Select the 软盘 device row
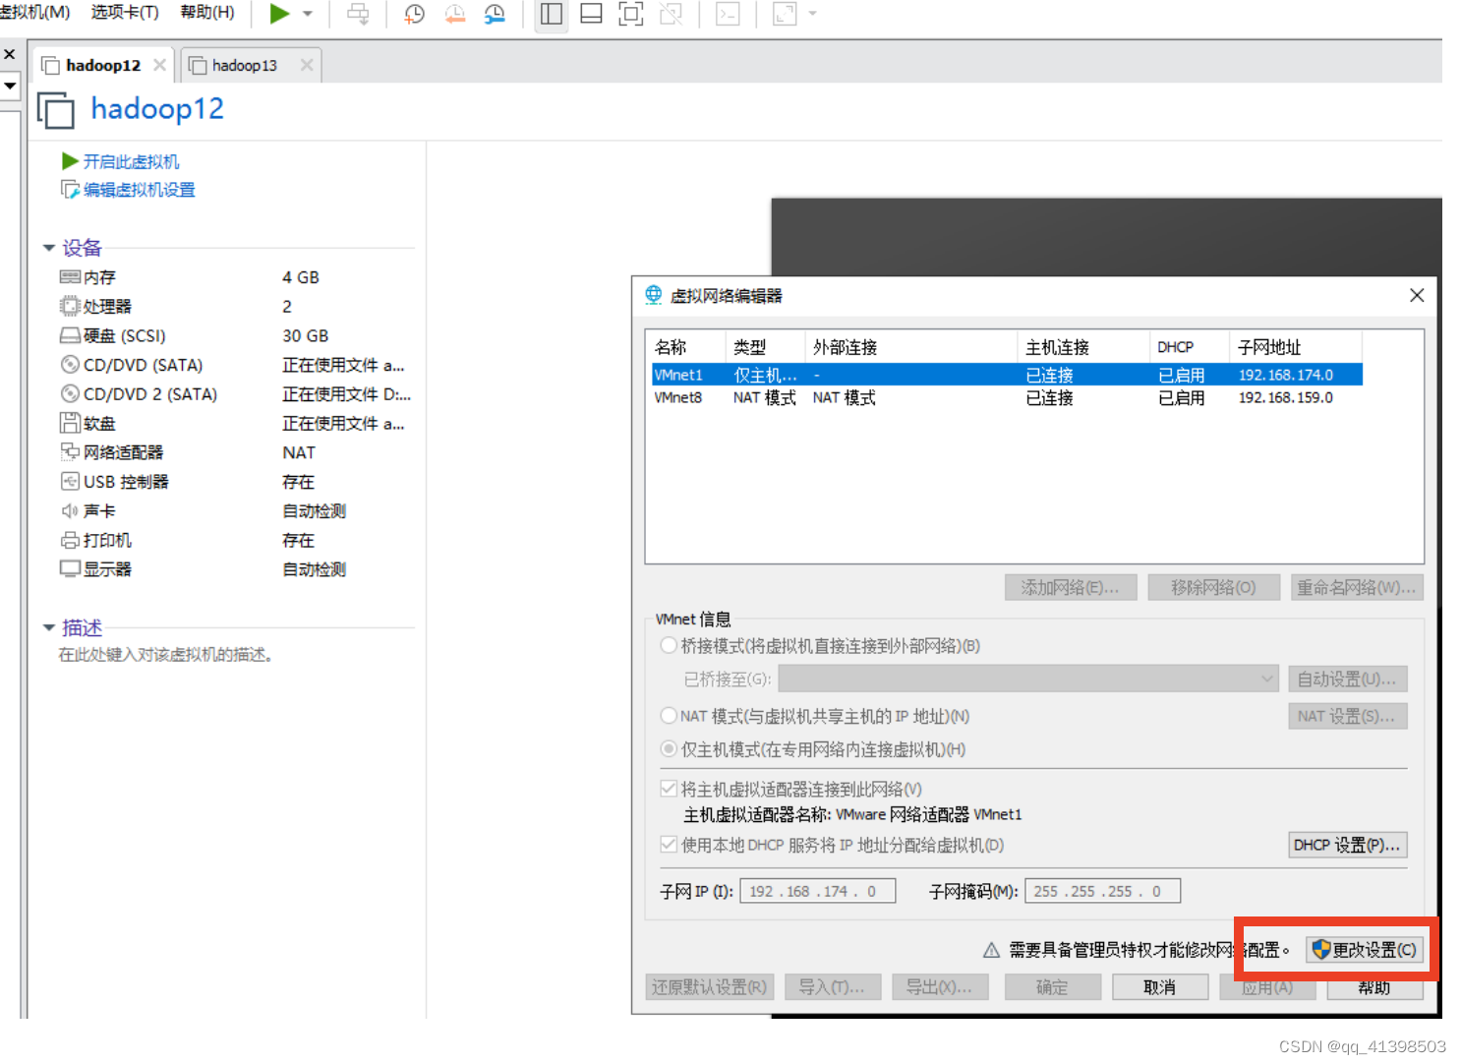This screenshot has width=1461, height=1064. (x=235, y=424)
